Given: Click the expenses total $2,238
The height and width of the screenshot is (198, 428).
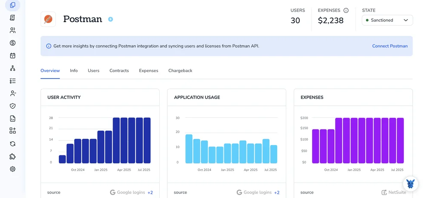Looking at the screenshot, I should coord(330,20).
